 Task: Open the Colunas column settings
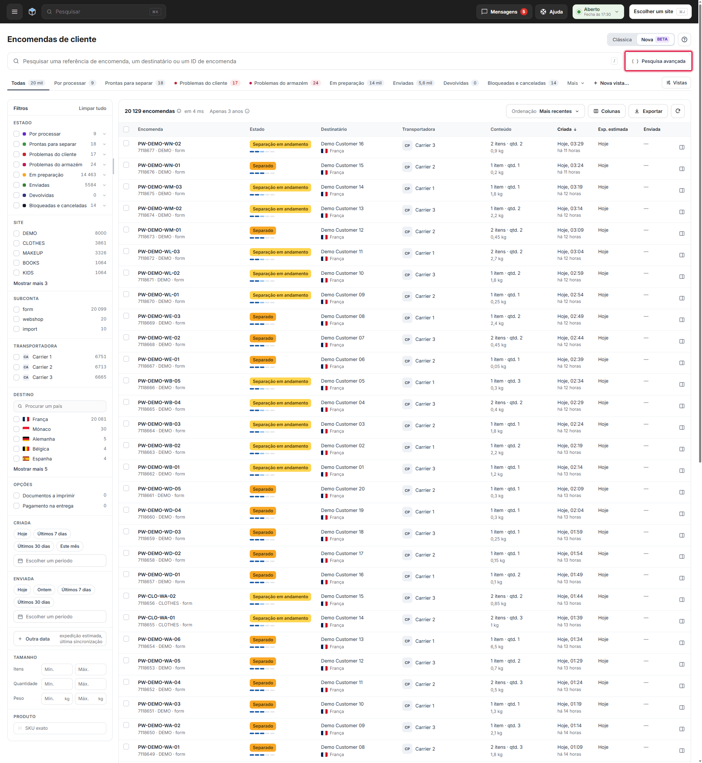click(607, 111)
